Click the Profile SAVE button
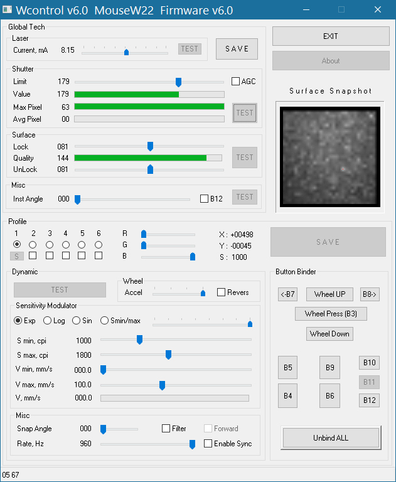 click(328, 242)
